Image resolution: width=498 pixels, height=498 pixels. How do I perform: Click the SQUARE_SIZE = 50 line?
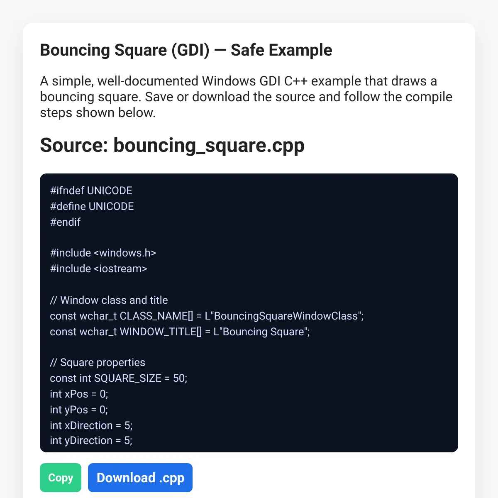119,378
